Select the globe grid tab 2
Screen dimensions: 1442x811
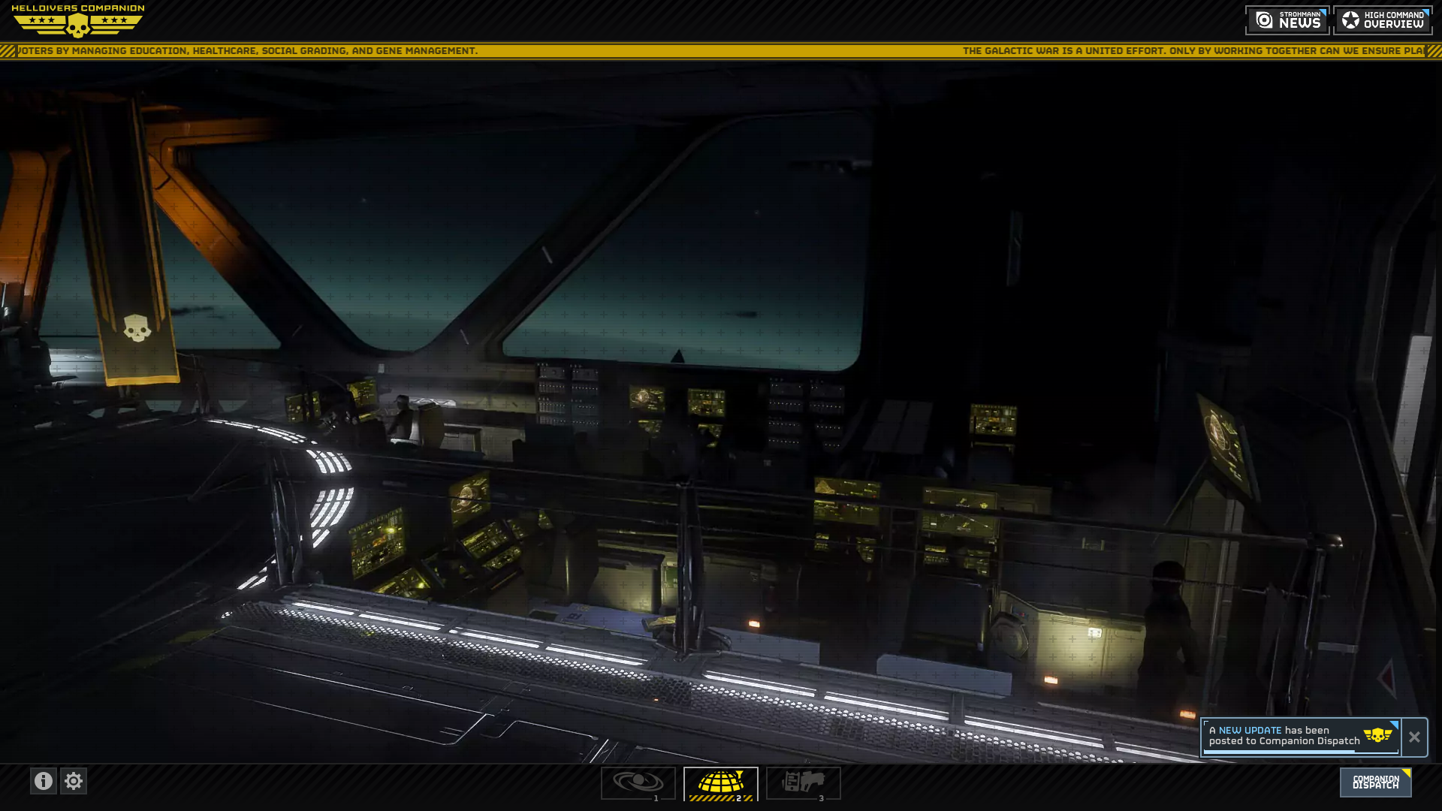point(721,784)
